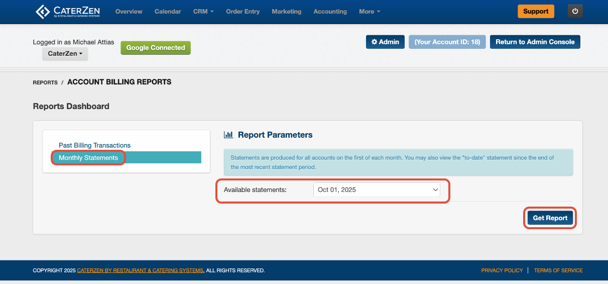
Task: Open the Available statements dropdown
Action: (377, 190)
